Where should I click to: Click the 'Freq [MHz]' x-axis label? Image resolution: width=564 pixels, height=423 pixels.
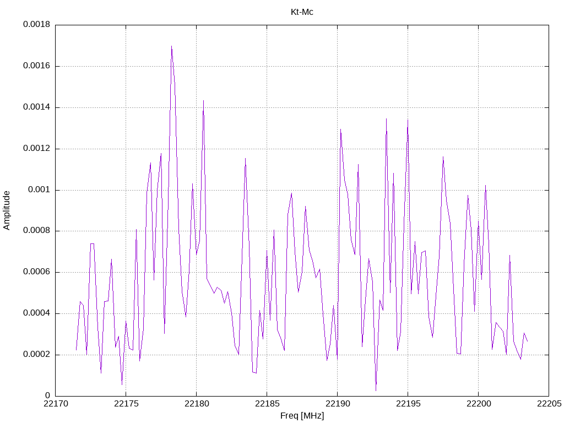302,416
